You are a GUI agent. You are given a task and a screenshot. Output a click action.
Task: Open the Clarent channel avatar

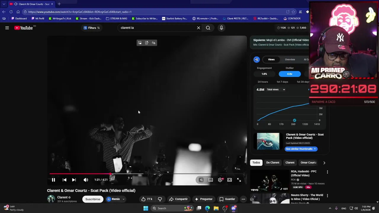click(51, 199)
